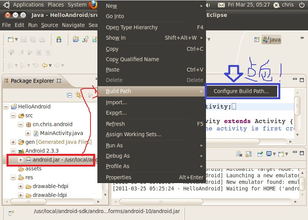Collapse the src folder node

(x=13, y=116)
